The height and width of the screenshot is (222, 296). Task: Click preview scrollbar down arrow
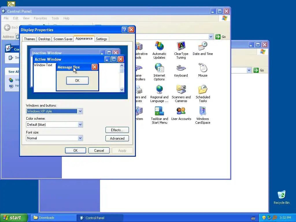pos(122,90)
